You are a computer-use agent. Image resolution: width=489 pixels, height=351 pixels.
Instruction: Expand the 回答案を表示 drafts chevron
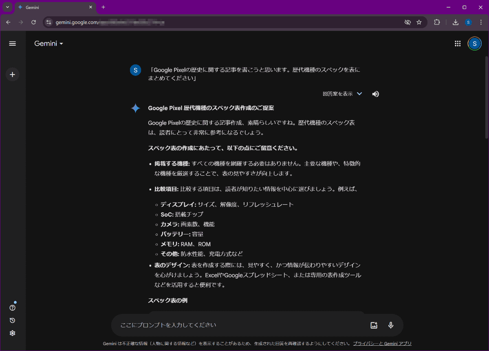coord(359,94)
